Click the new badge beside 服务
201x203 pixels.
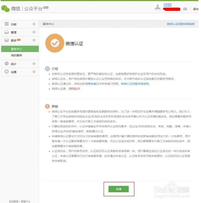(19, 40)
